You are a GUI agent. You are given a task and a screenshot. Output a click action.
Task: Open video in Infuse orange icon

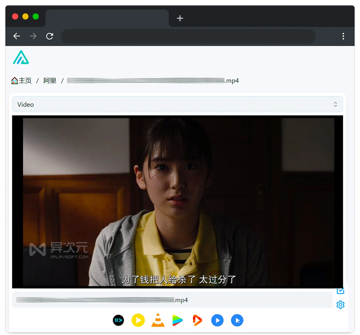tap(197, 320)
